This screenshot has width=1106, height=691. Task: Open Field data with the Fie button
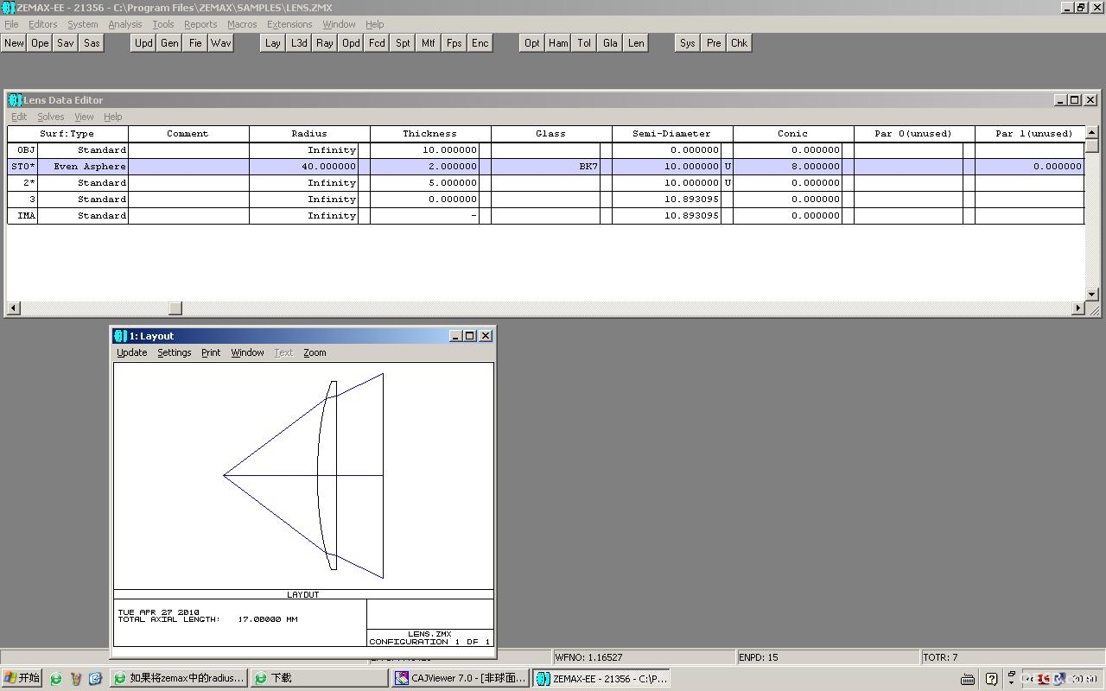tap(195, 43)
